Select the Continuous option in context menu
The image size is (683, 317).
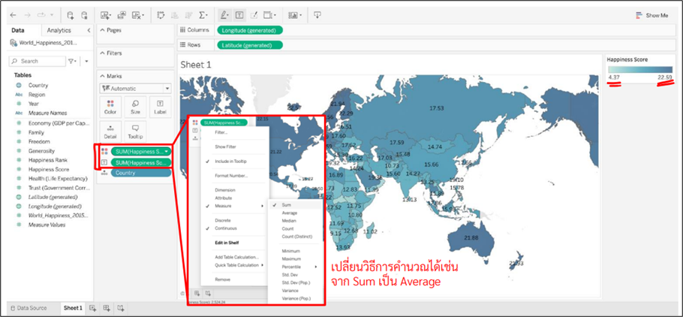[225, 228]
